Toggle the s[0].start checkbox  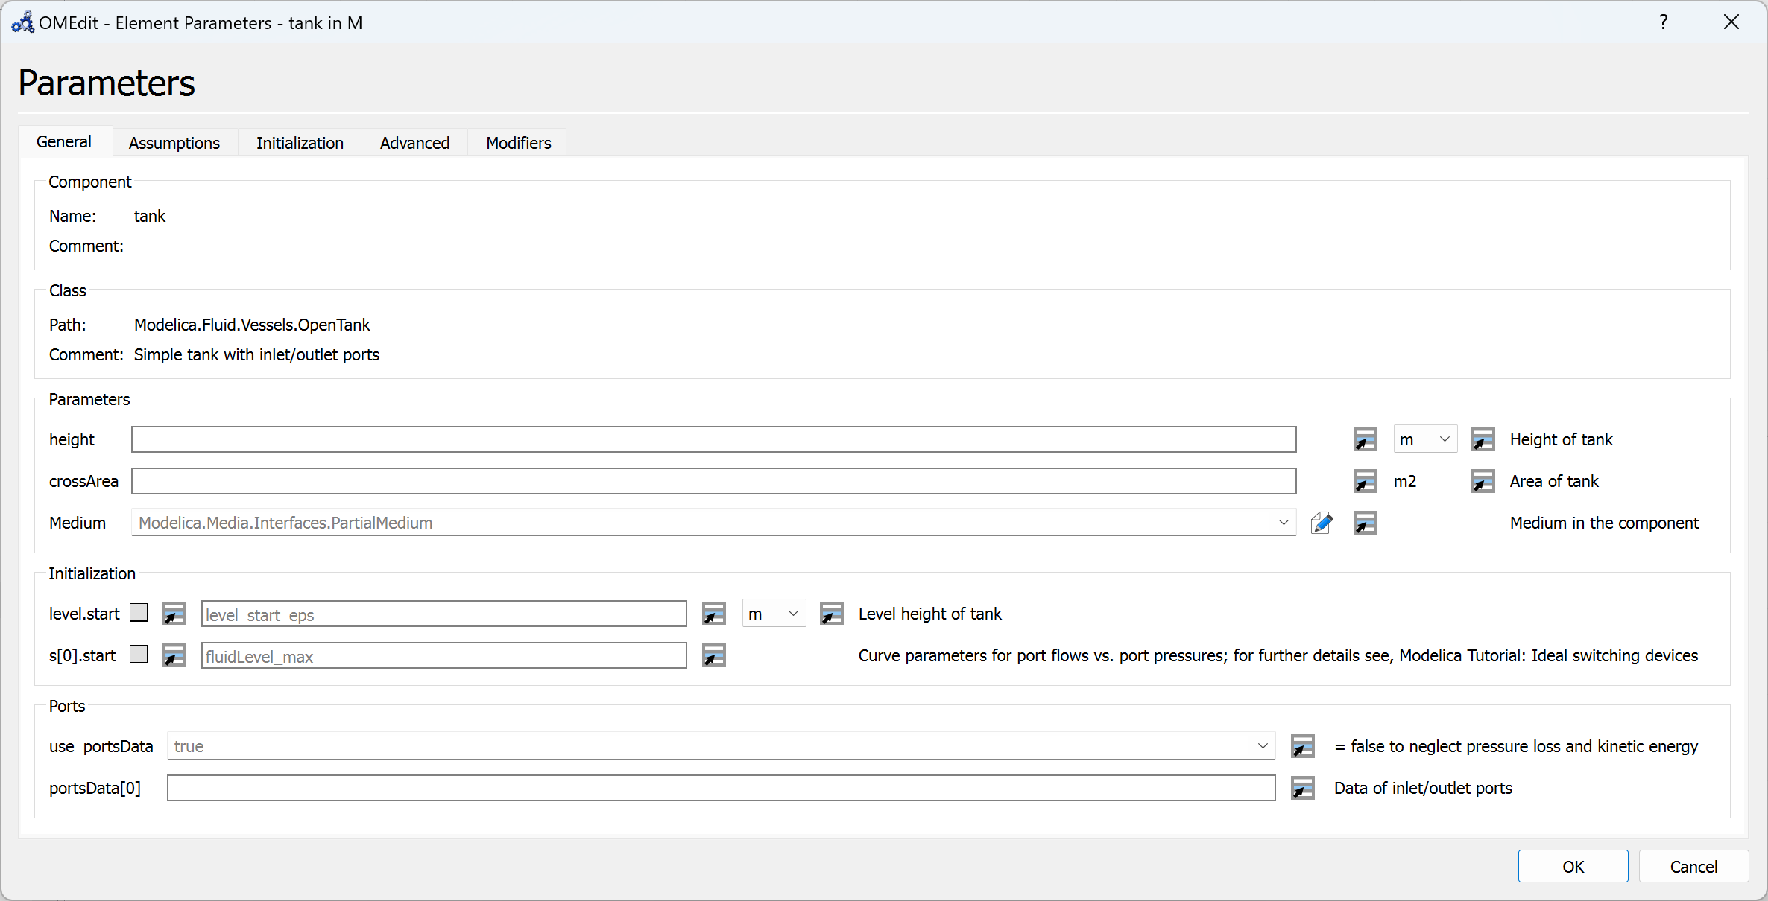pos(139,655)
